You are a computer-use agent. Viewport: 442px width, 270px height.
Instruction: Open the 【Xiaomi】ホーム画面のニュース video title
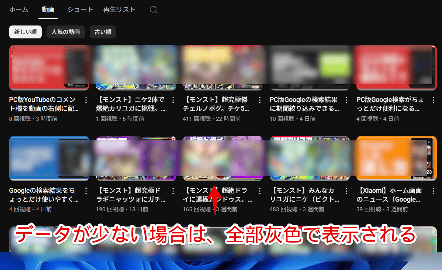tap(390, 195)
